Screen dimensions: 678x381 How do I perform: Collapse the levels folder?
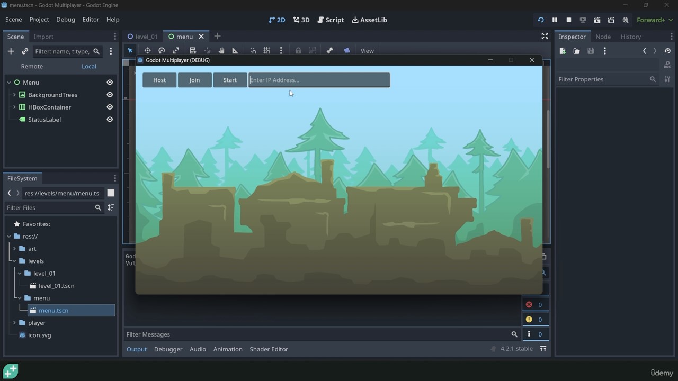tap(14, 261)
